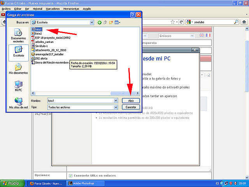Open Mis sitios de red shortcut
The height and width of the screenshot is (187, 249).
point(18,103)
